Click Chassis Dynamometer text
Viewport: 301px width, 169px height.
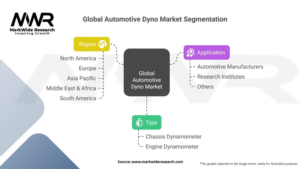tap(173, 137)
